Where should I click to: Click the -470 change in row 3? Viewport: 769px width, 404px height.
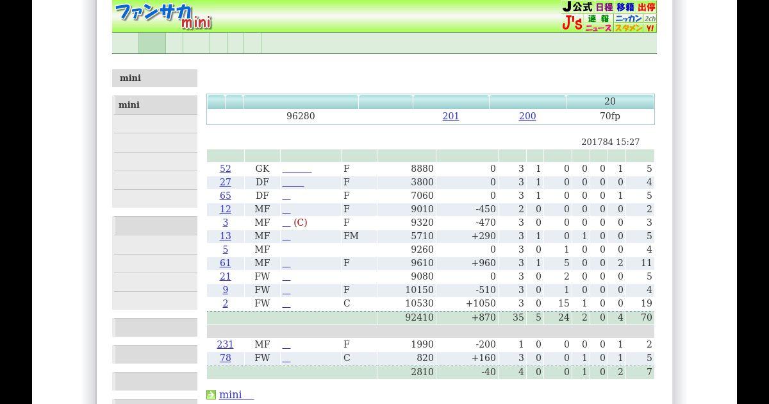click(x=485, y=223)
